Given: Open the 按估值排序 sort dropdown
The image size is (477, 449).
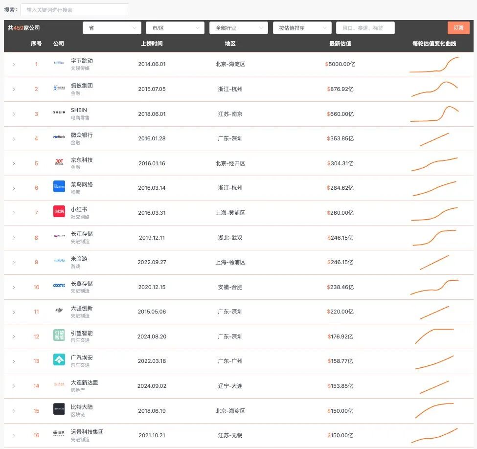Looking at the screenshot, I should [302, 28].
